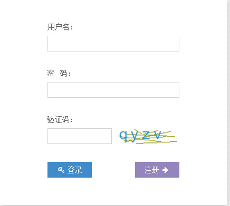Click the yellow scribble lines right of captcha letters
The height and width of the screenshot is (206, 230).
169,138
